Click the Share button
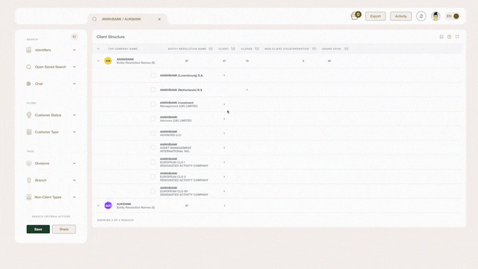The height and width of the screenshot is (269, 478). [x=64, y=229]
